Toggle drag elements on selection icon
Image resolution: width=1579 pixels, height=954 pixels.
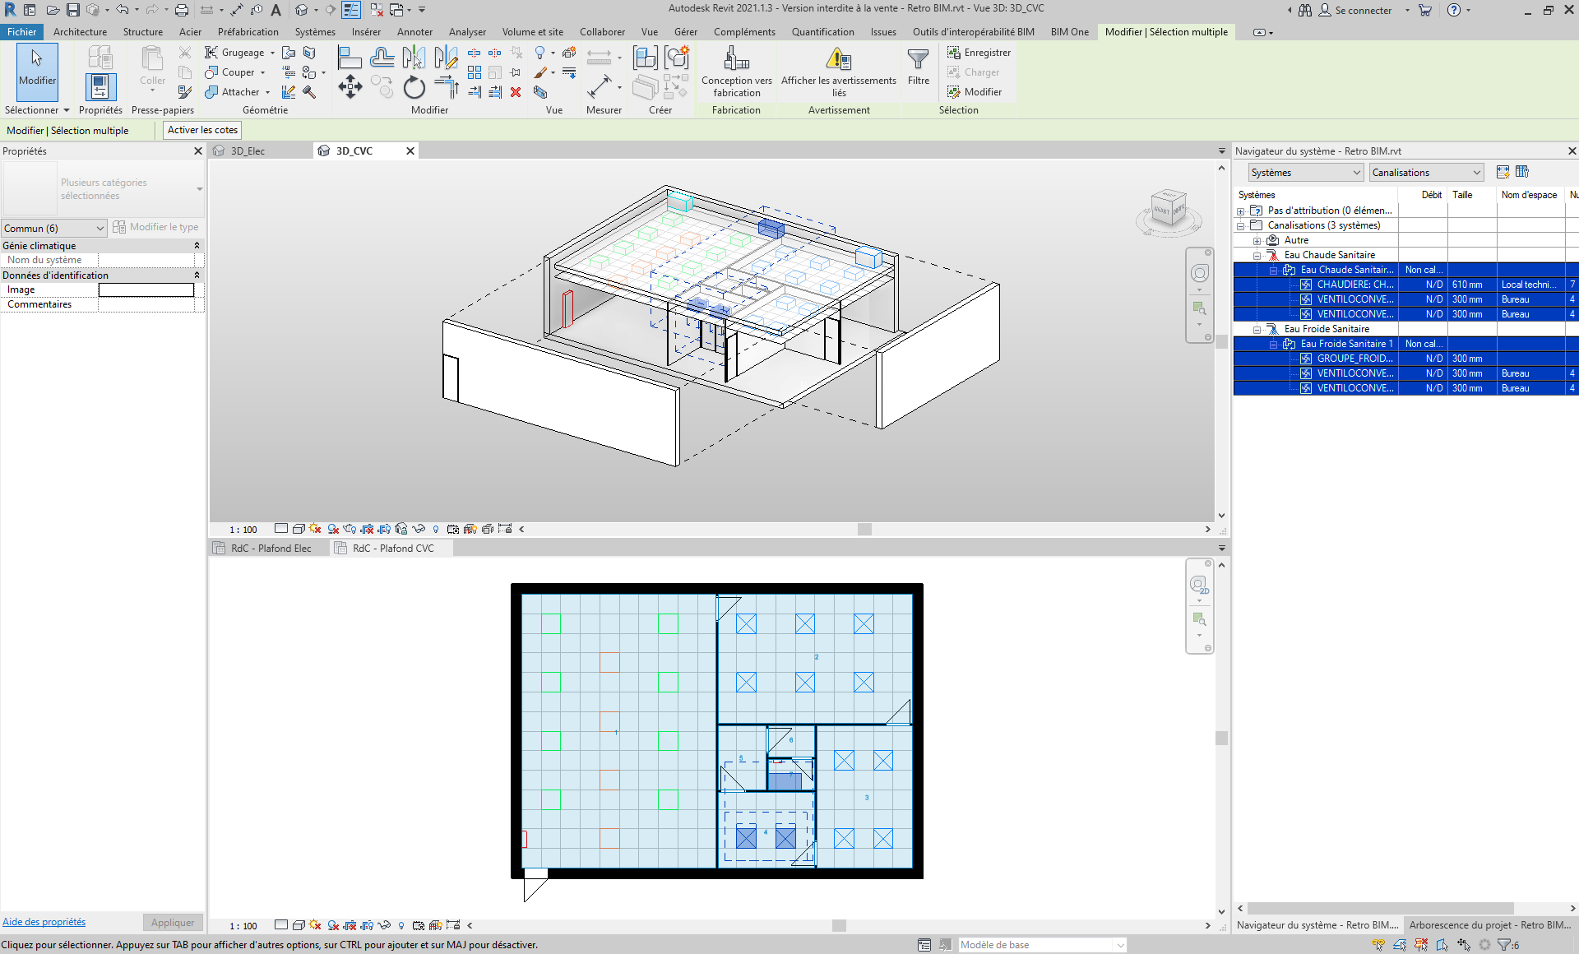point(1463,945)
